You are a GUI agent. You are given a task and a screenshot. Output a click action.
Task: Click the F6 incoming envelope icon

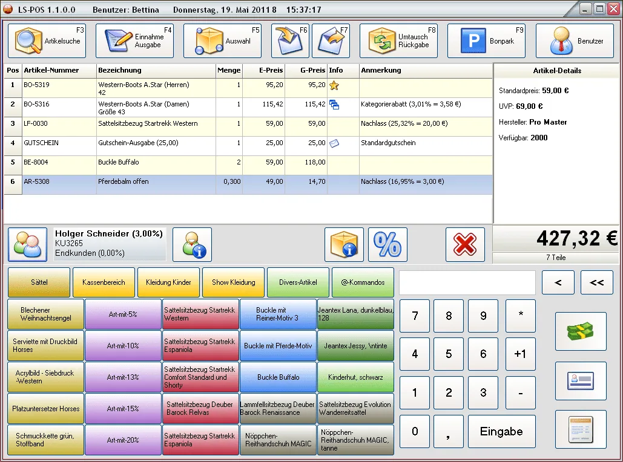pos(290,41)
